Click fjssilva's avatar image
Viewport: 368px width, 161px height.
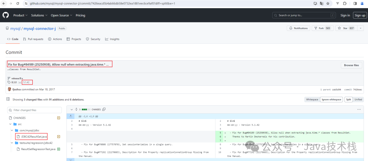pyautogui.click(x=10, y=89)
